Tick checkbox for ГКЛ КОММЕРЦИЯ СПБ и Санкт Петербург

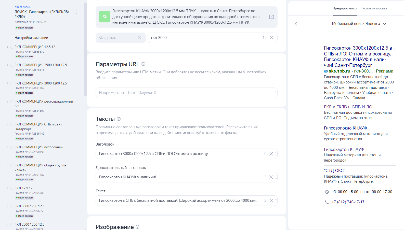[12, 124]
